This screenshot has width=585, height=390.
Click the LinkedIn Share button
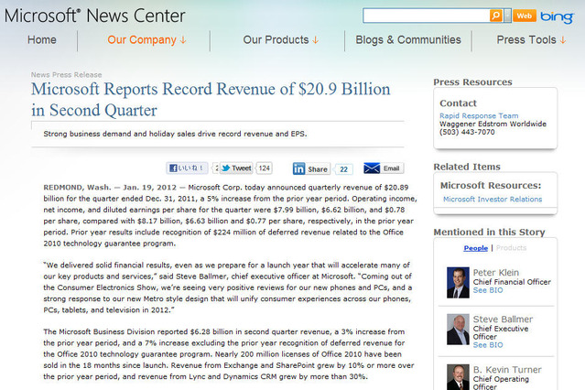click(x=311, y=168)
